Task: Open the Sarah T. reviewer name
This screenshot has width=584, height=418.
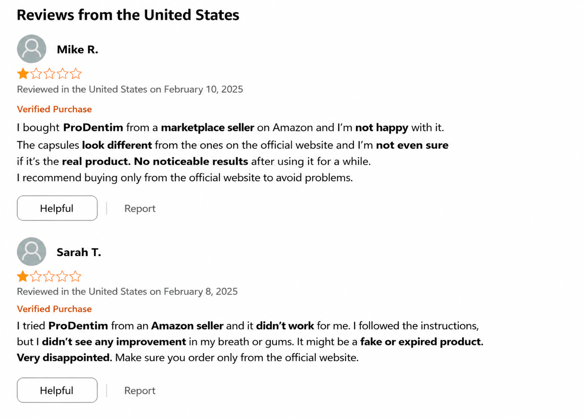Action: 79,252
